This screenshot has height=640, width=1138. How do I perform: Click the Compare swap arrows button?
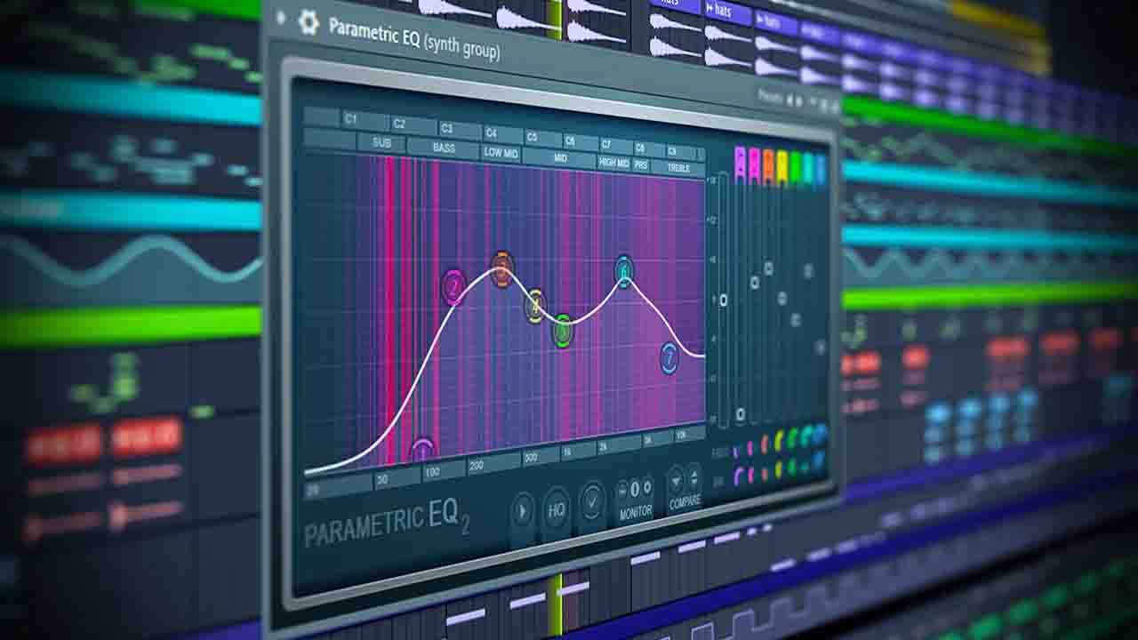[693, 478]
